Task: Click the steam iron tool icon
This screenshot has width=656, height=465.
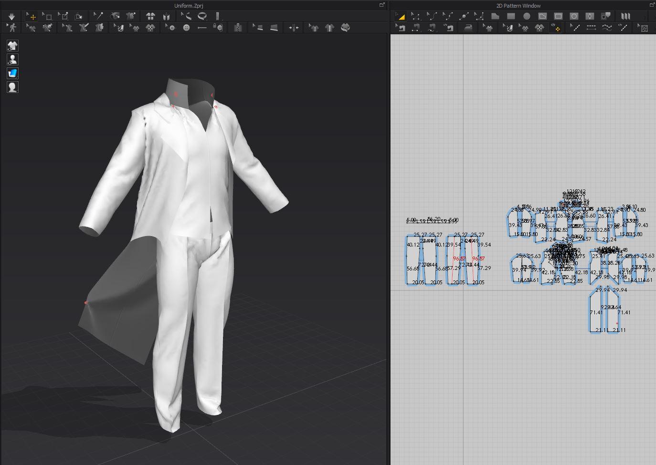Action: pos(467,28)
